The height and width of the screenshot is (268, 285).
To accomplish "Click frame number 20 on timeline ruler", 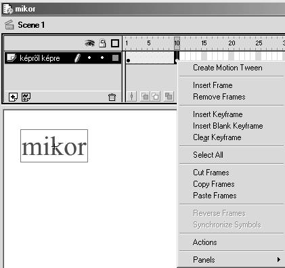I will coord(232,43).
